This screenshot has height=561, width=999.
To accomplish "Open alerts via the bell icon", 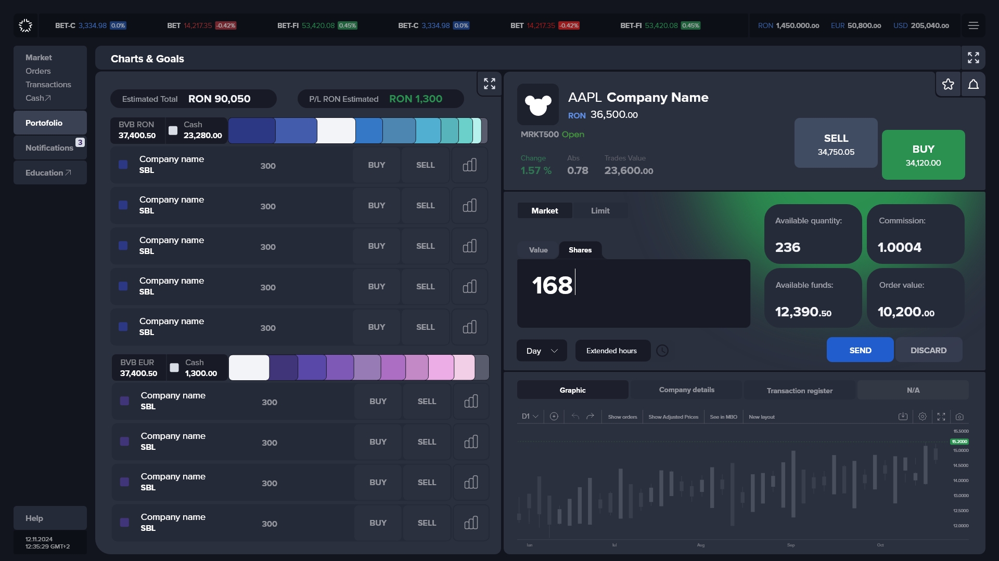I will coord(973,84).
